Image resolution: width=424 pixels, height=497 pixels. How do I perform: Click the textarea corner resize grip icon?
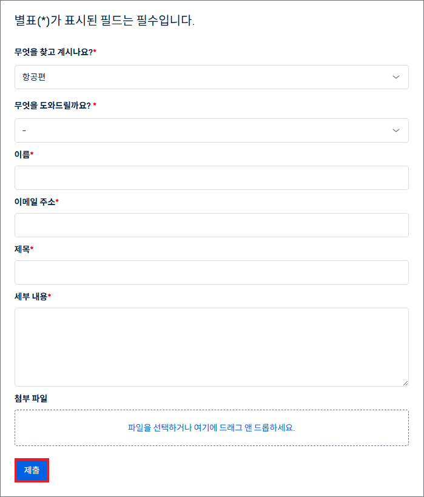(x=405, y=383)
